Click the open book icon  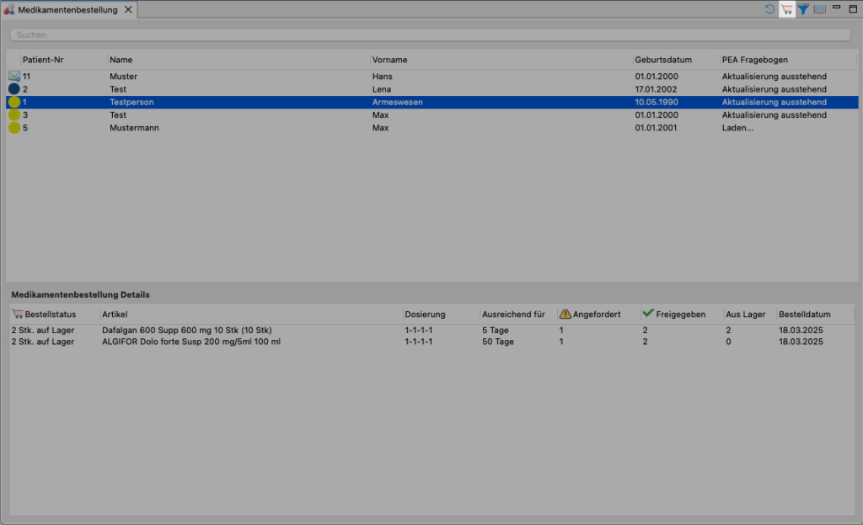[x=819, y=9]
